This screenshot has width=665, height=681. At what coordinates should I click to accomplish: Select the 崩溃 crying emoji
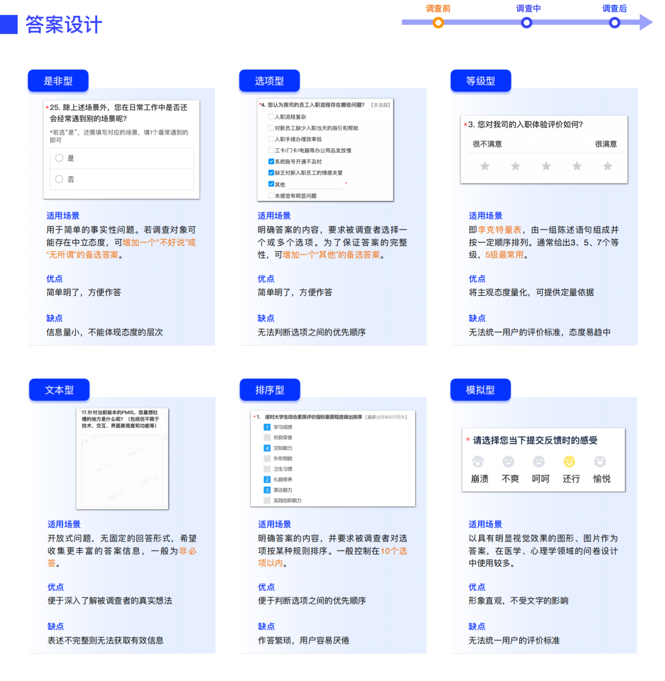[x=478, y=462]
